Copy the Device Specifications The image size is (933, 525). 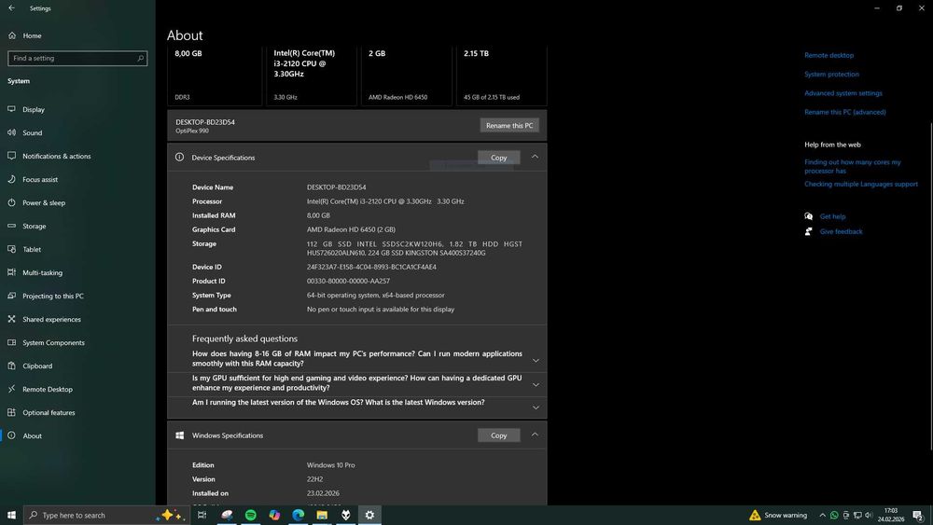[x=498, y=158]
